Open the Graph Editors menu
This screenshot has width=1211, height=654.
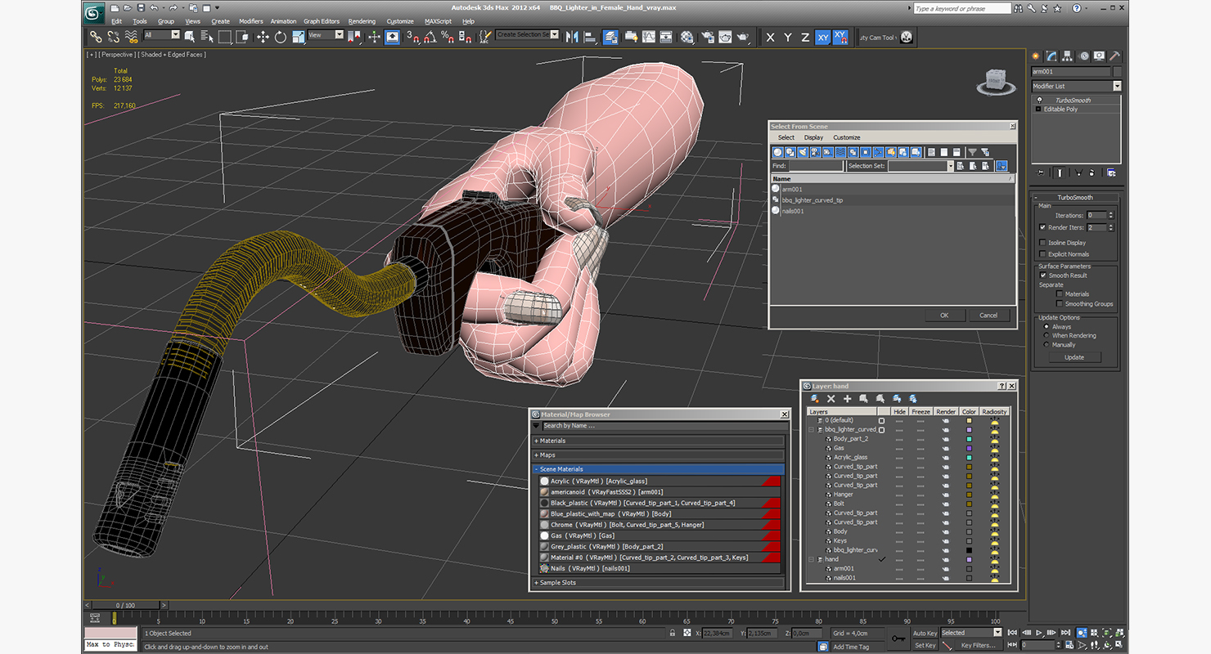pyautogui.click(x=322, y=21)
